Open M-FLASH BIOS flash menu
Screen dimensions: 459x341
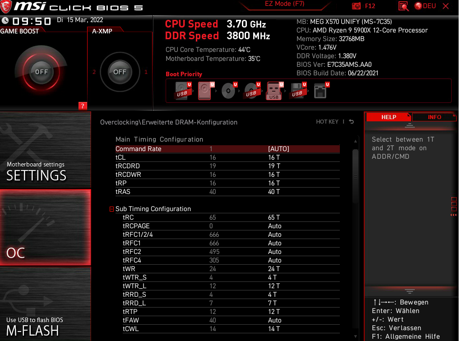pos(46,304)
